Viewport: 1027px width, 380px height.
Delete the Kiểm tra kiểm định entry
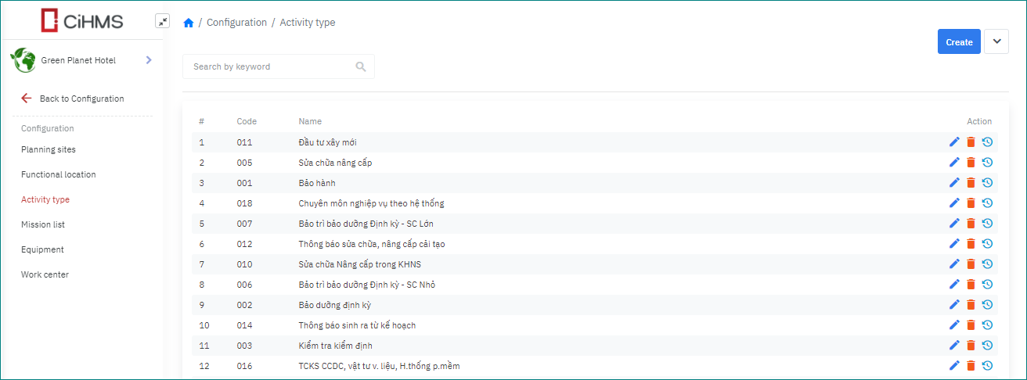[x=971, y=345]
